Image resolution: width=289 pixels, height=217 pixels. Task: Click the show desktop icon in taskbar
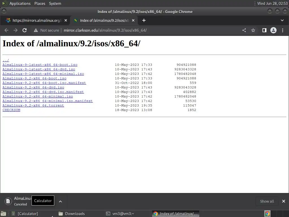(x=3, y=214)
